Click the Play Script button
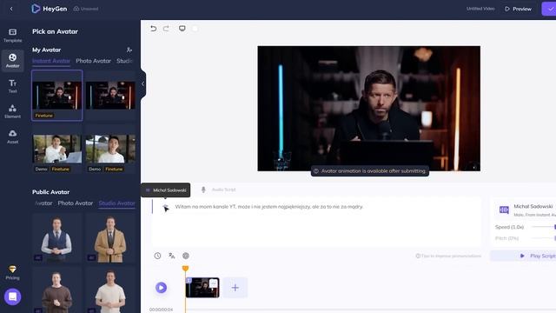 (x=523, y=256)
